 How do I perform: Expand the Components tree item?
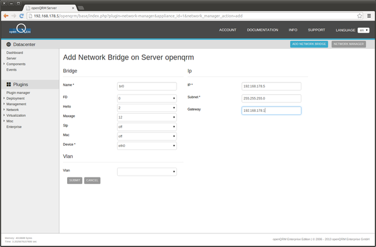[4, 64]
